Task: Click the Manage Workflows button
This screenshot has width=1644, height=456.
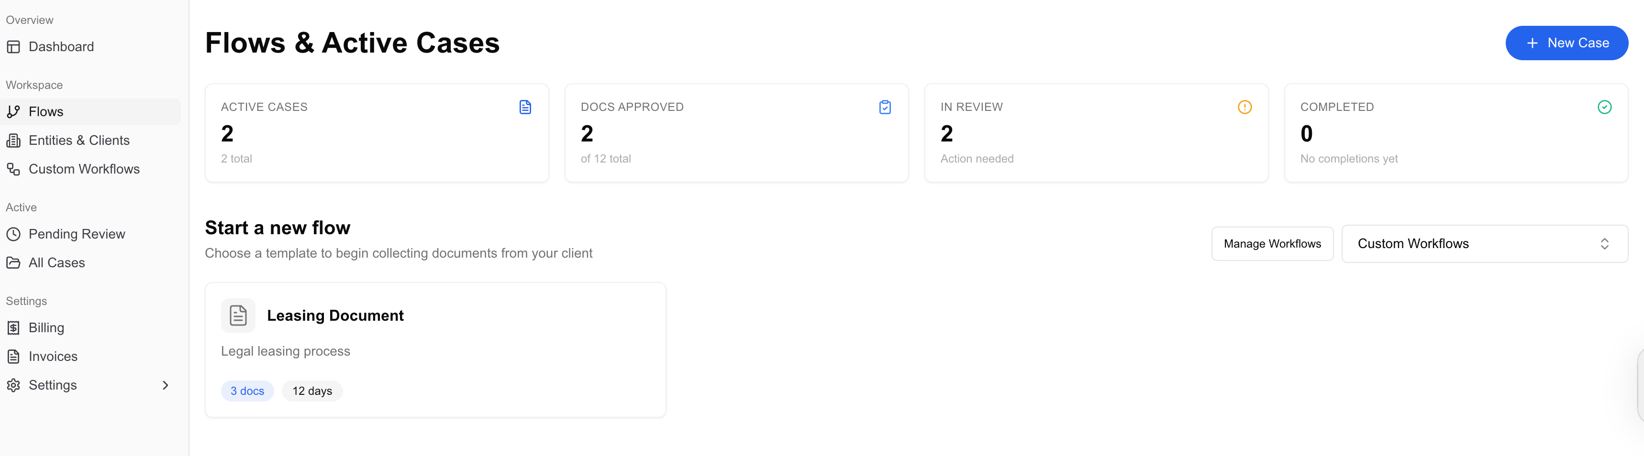Action: [x=1272, y=244]
